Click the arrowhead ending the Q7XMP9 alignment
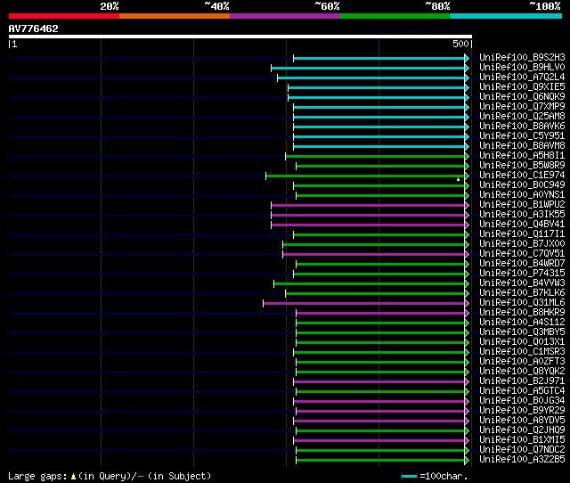570x483 pixels. pos(467,107)
